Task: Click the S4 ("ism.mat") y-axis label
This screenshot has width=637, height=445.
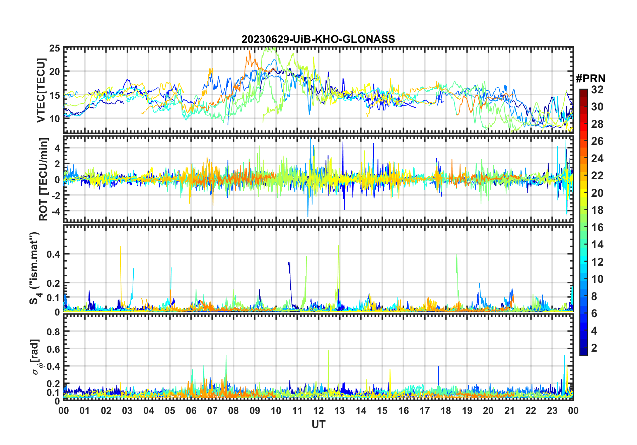Action: click(35, 268)
